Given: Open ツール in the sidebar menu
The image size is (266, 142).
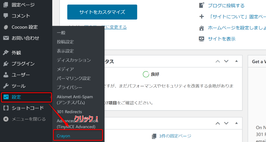Looking at the screenshot, I should 19,86.
